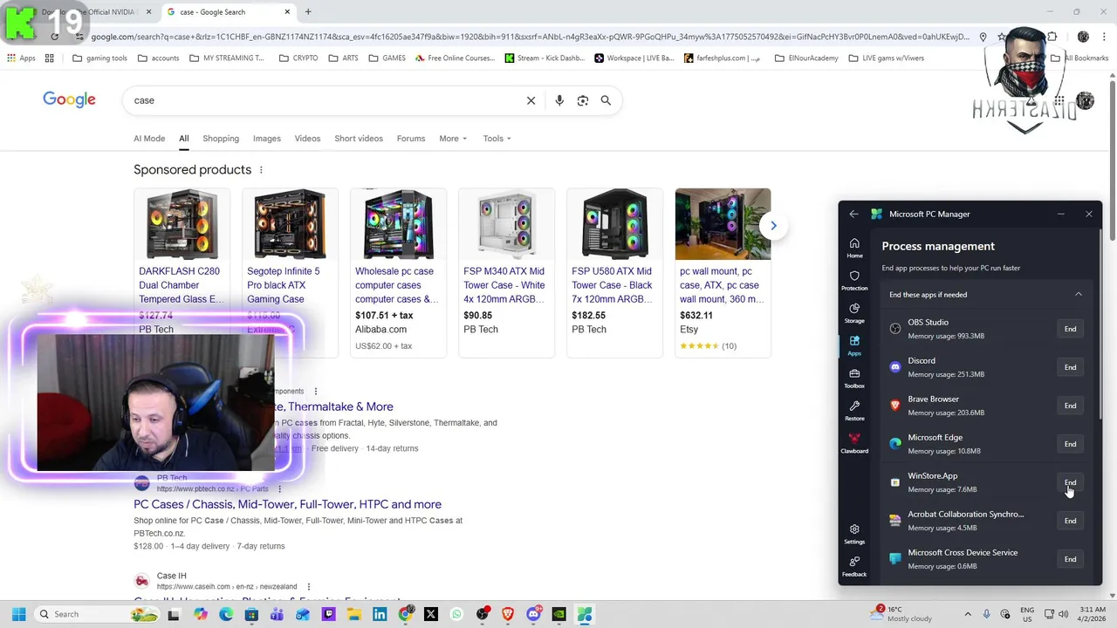End Acrobat Collaboration Synchronizer process
Screen dimensions: 1117x628
click(1070, 521)
